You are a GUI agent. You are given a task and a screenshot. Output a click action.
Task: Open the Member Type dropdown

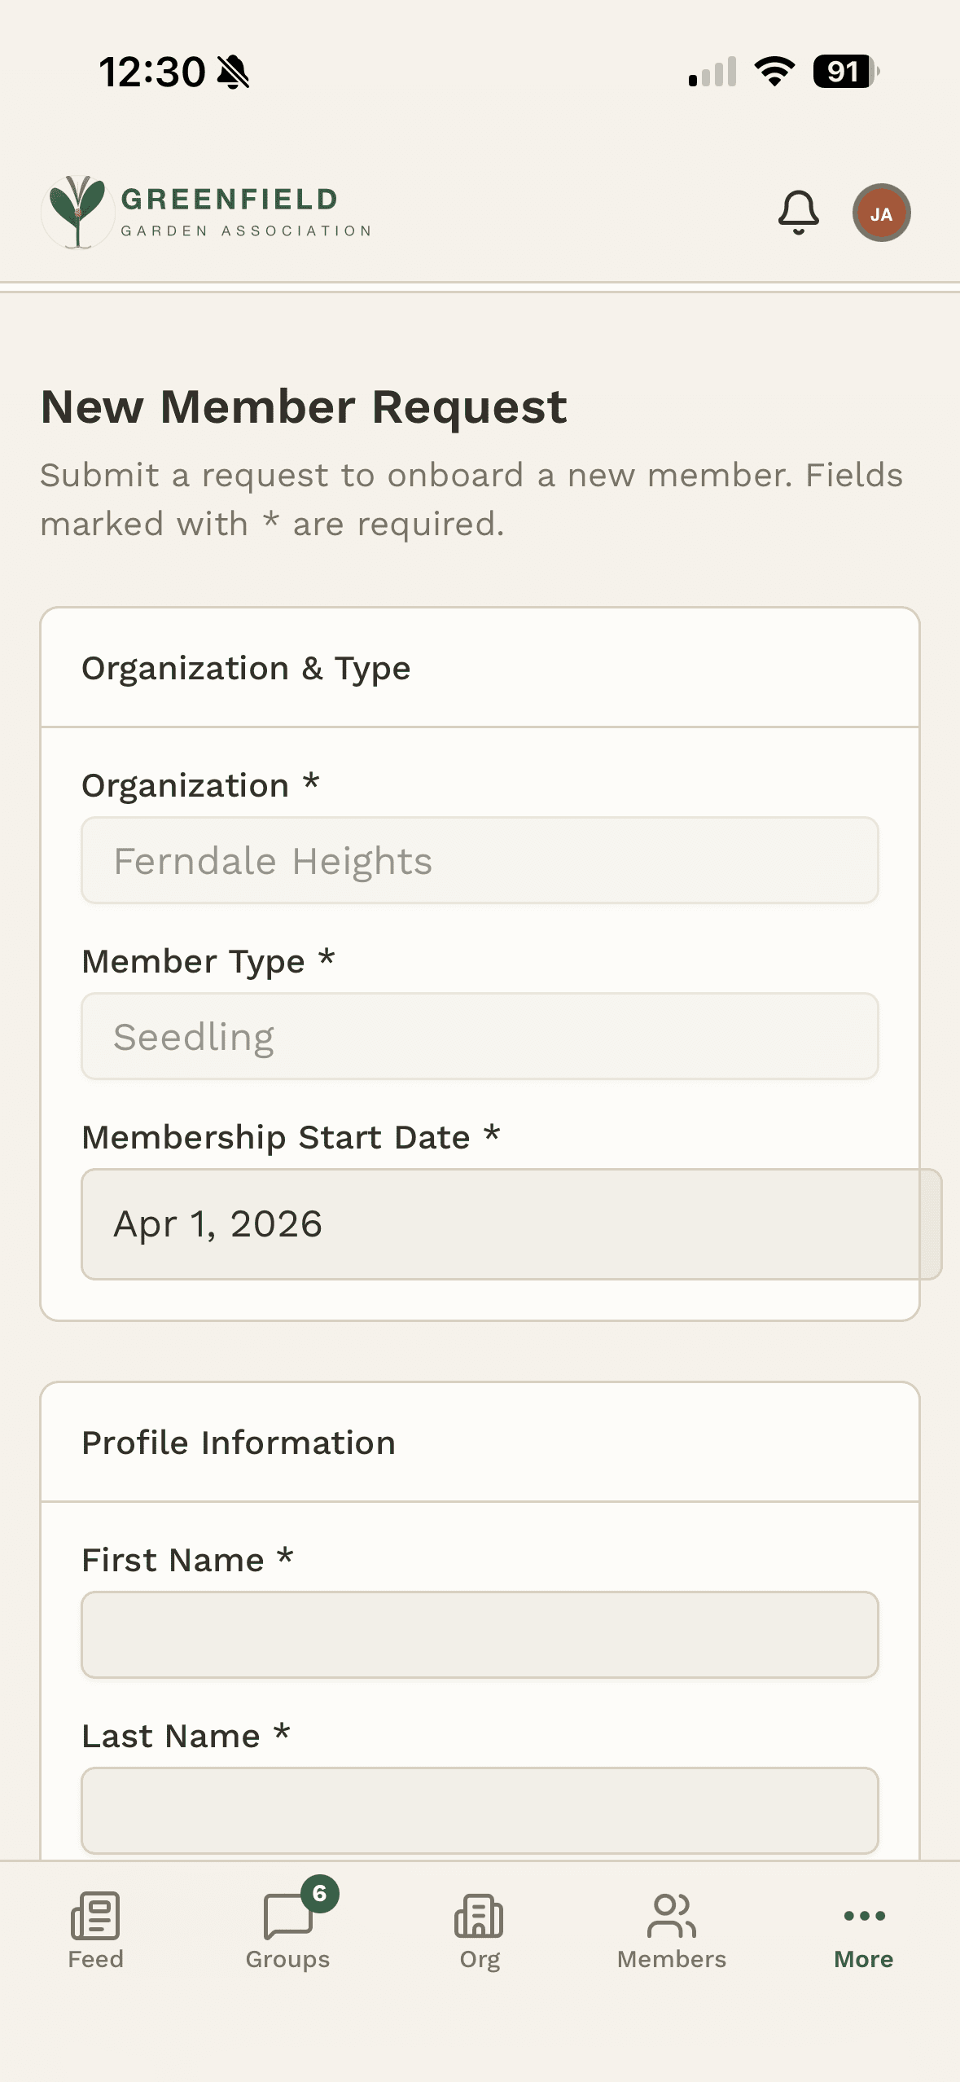coord(480,1035)
